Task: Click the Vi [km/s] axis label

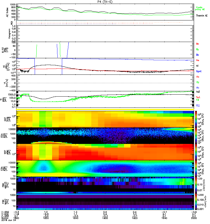Action: click(x=6, y=83)
